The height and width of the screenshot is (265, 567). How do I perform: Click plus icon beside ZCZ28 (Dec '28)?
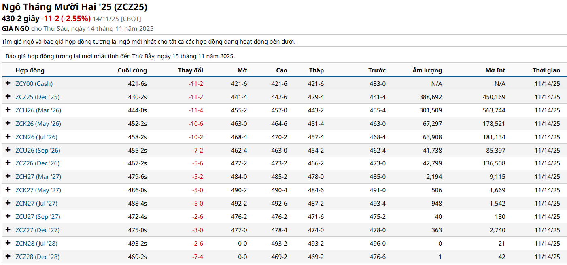(x=8, y=257)
